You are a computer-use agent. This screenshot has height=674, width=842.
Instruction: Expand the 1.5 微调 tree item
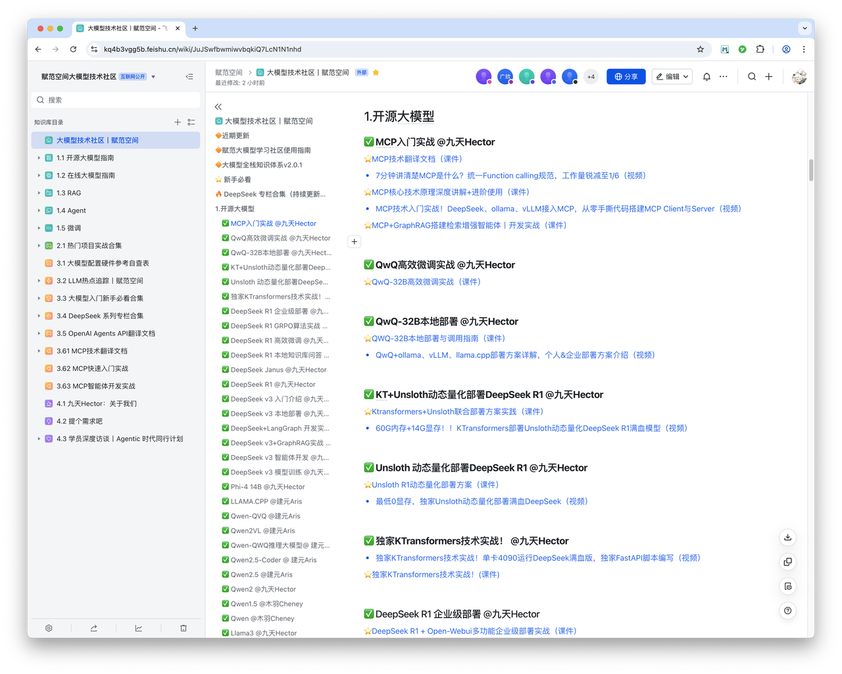click(39, 228)
